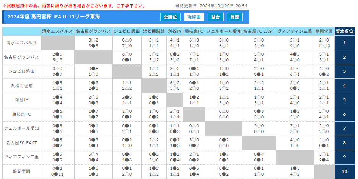Viewport: 358px width, 179px height.
Task: Click the 刈谷JY column header
Action: pos(175,31)
